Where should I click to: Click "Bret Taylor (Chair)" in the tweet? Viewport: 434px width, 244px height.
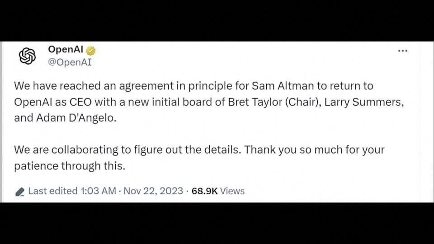coord(274,102)
